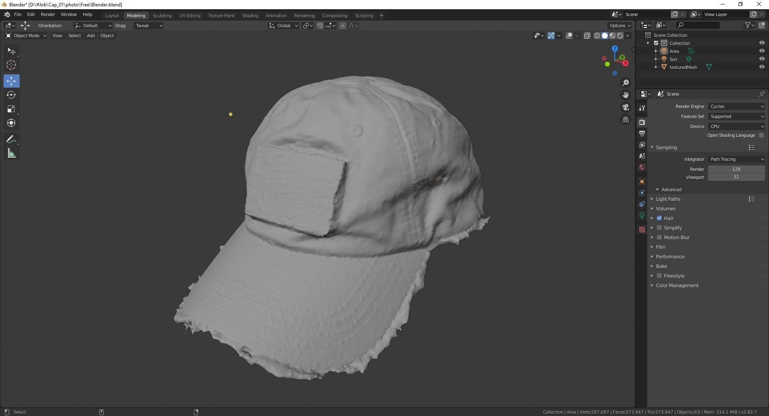Image resolution: width=769 pixels, height=416 pixels.
Task: Open the Edit menu
Action: click(x=30, y=14)
